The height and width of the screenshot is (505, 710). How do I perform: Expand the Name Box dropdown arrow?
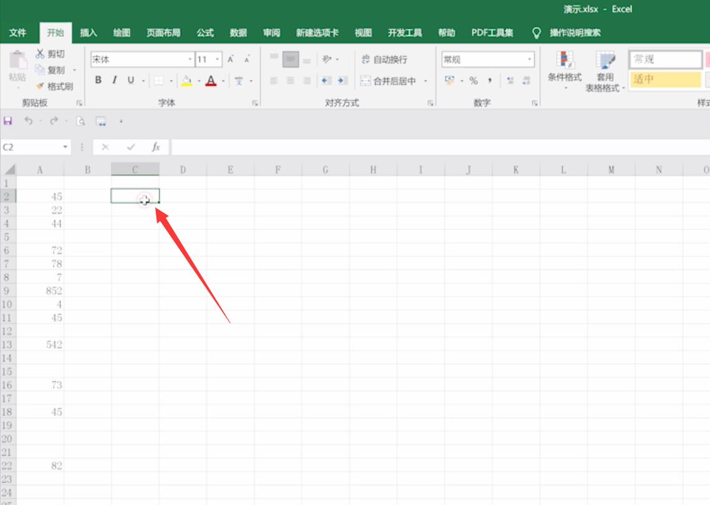[x=65, y=147]
